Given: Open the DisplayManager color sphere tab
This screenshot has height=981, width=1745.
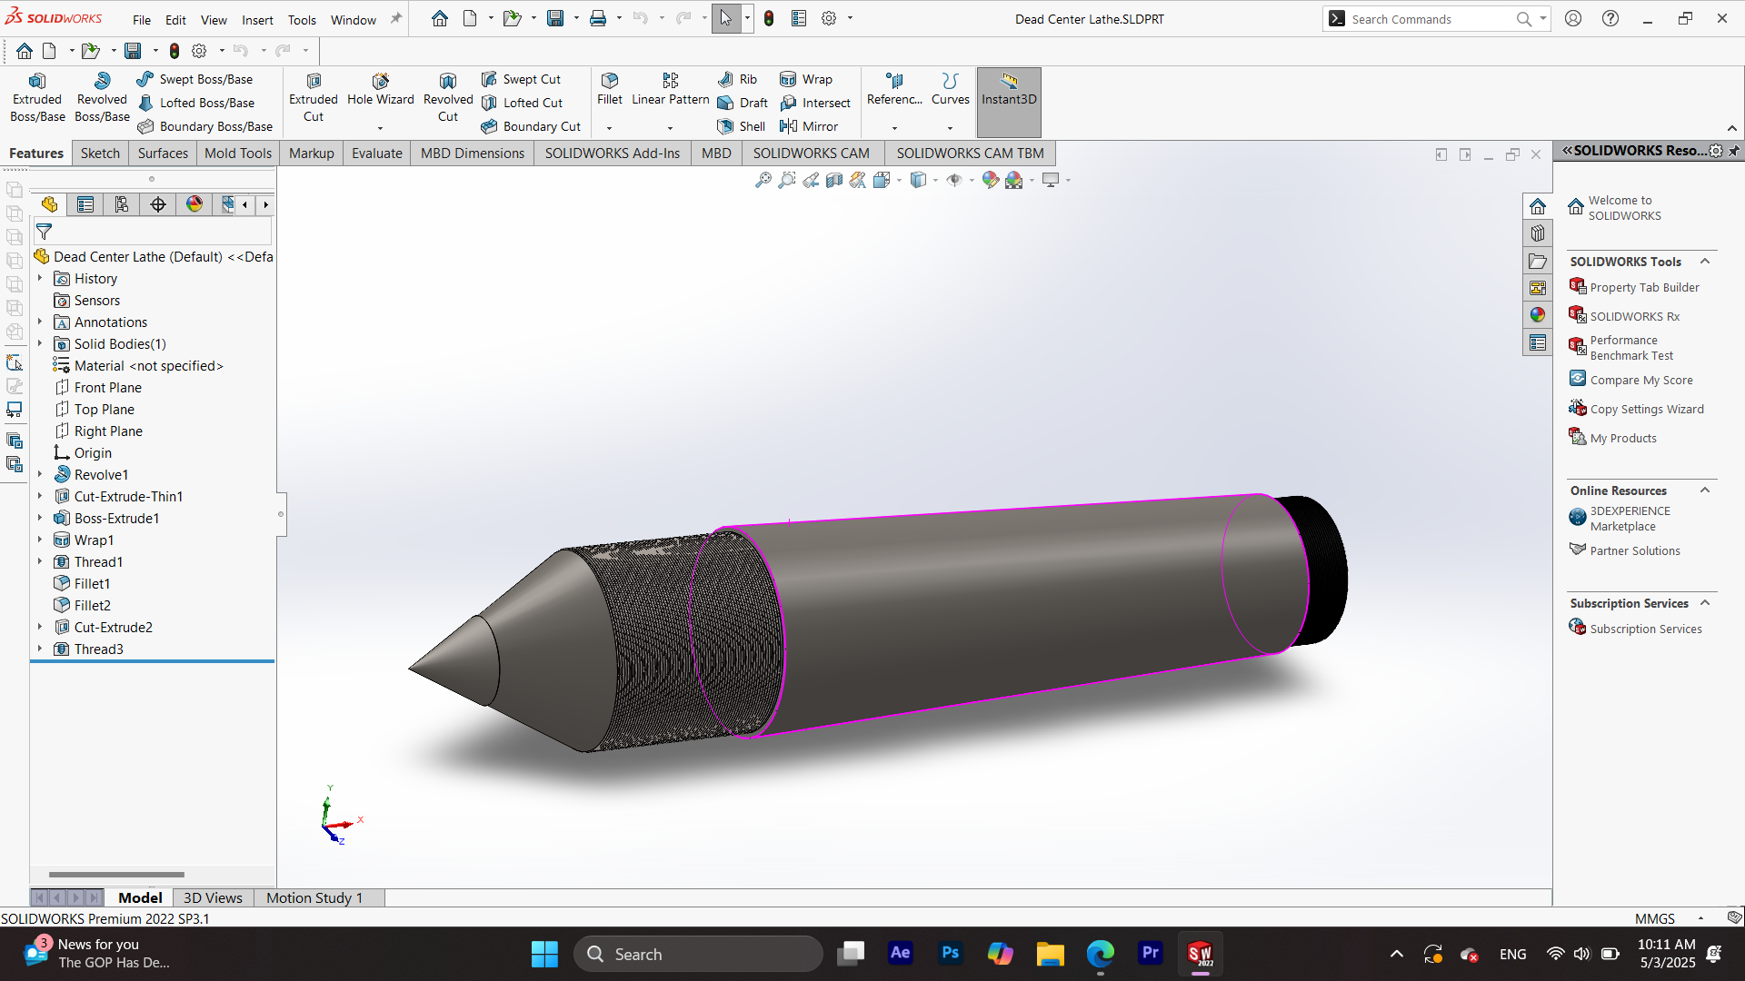Looking at the screenshot, I should point(194,205).
